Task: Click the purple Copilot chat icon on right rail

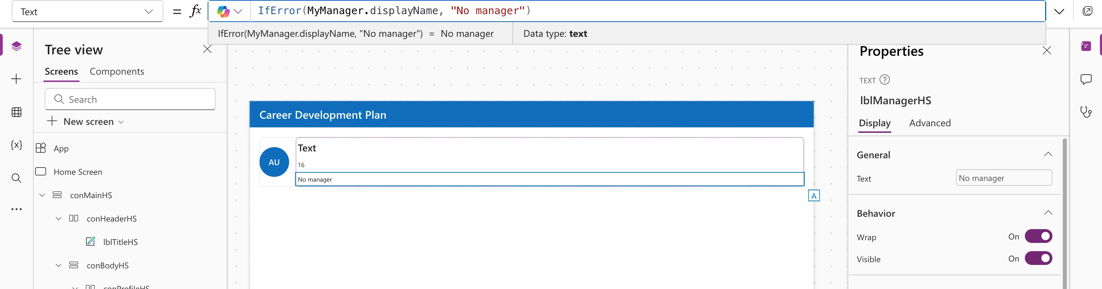Action: [1086, 46]
